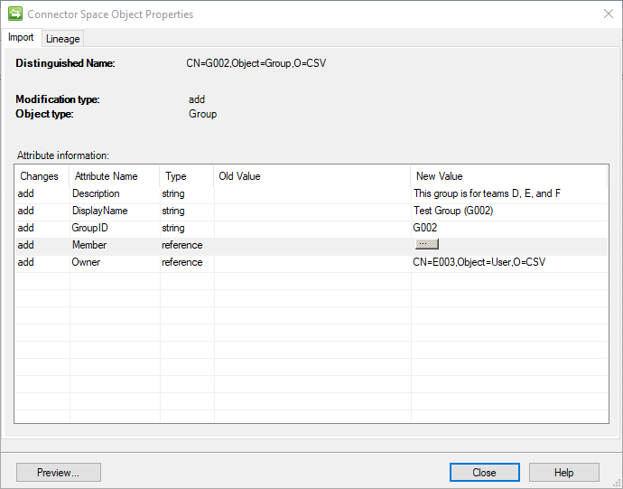Open the Lineage tab
The height and width of the screenshot is (489, 623).
pos(63,39)
